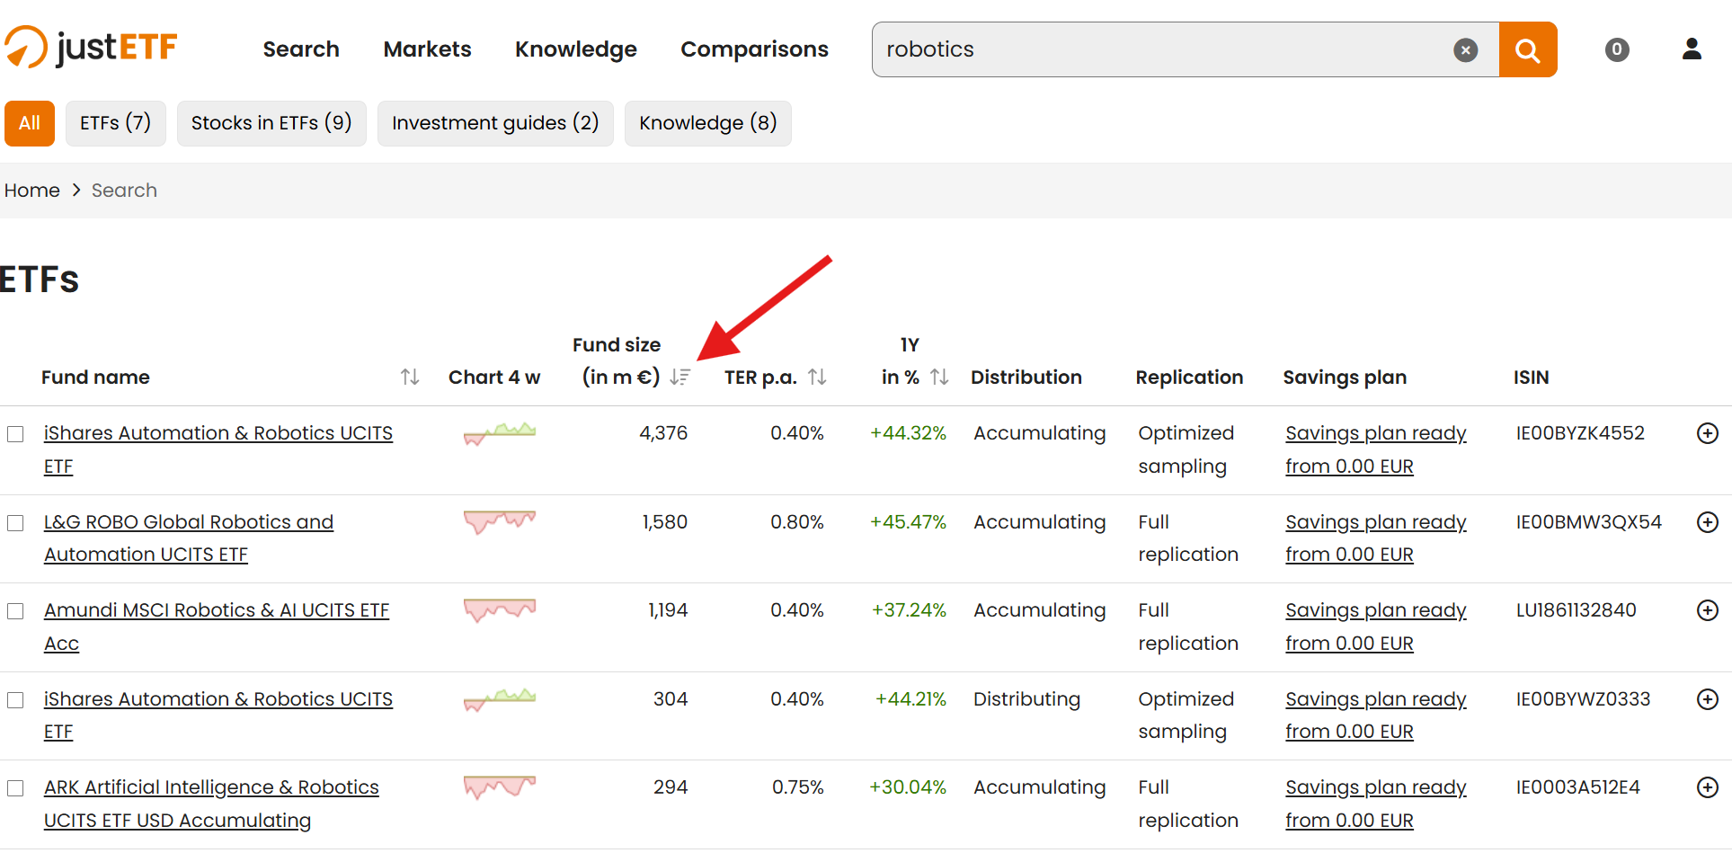Open savings plan link for IE0003A512E4
Viewport: 1732px width, 853px height.
[x=1375, y=804]
